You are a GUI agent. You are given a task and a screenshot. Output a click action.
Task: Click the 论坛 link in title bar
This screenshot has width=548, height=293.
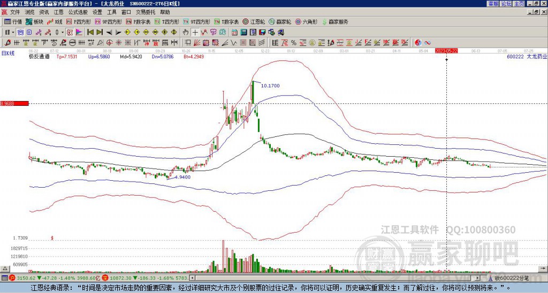click(506, 4)
